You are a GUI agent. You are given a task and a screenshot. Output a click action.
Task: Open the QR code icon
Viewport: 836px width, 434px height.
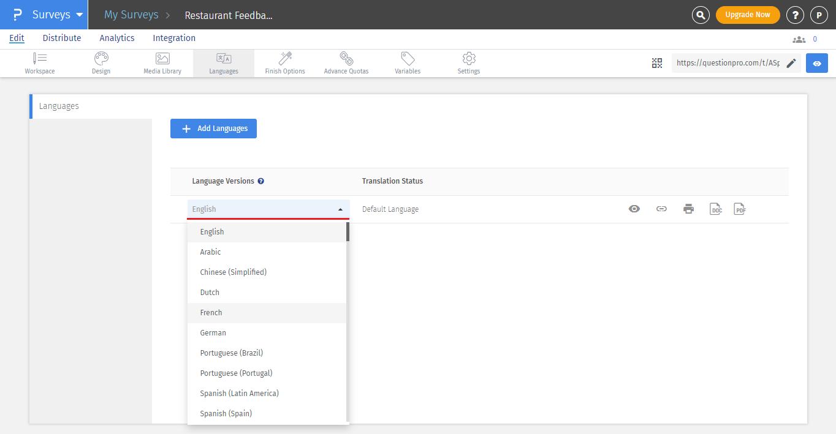pos(657,63)
